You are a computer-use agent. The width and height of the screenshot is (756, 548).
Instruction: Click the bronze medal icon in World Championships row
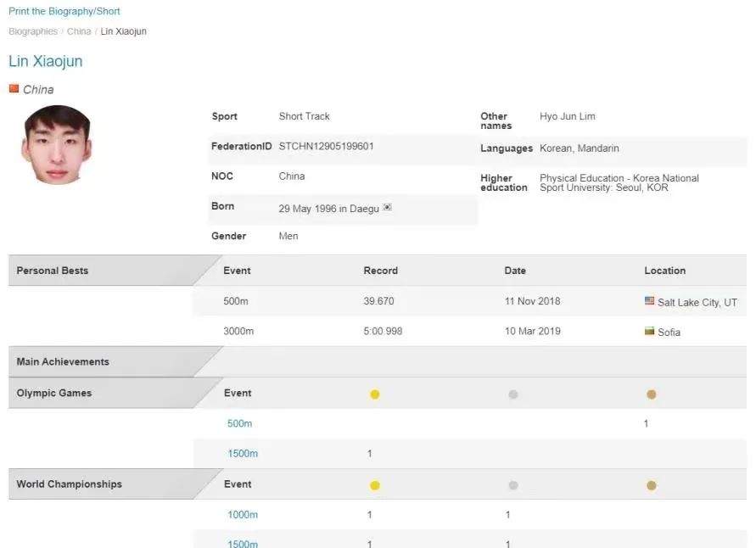[x=651, y=485]
